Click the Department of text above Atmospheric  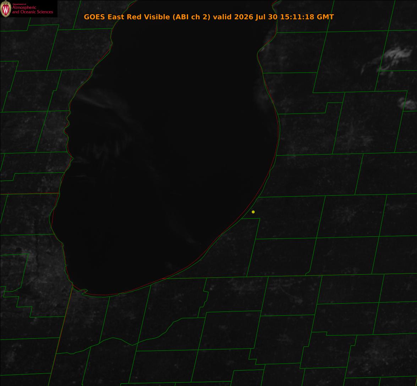coord(19,4)
